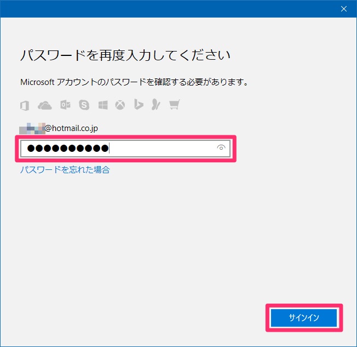Screen dimensions: 357x347
Task: Click the Xbox icon
Action: [120, 105]
